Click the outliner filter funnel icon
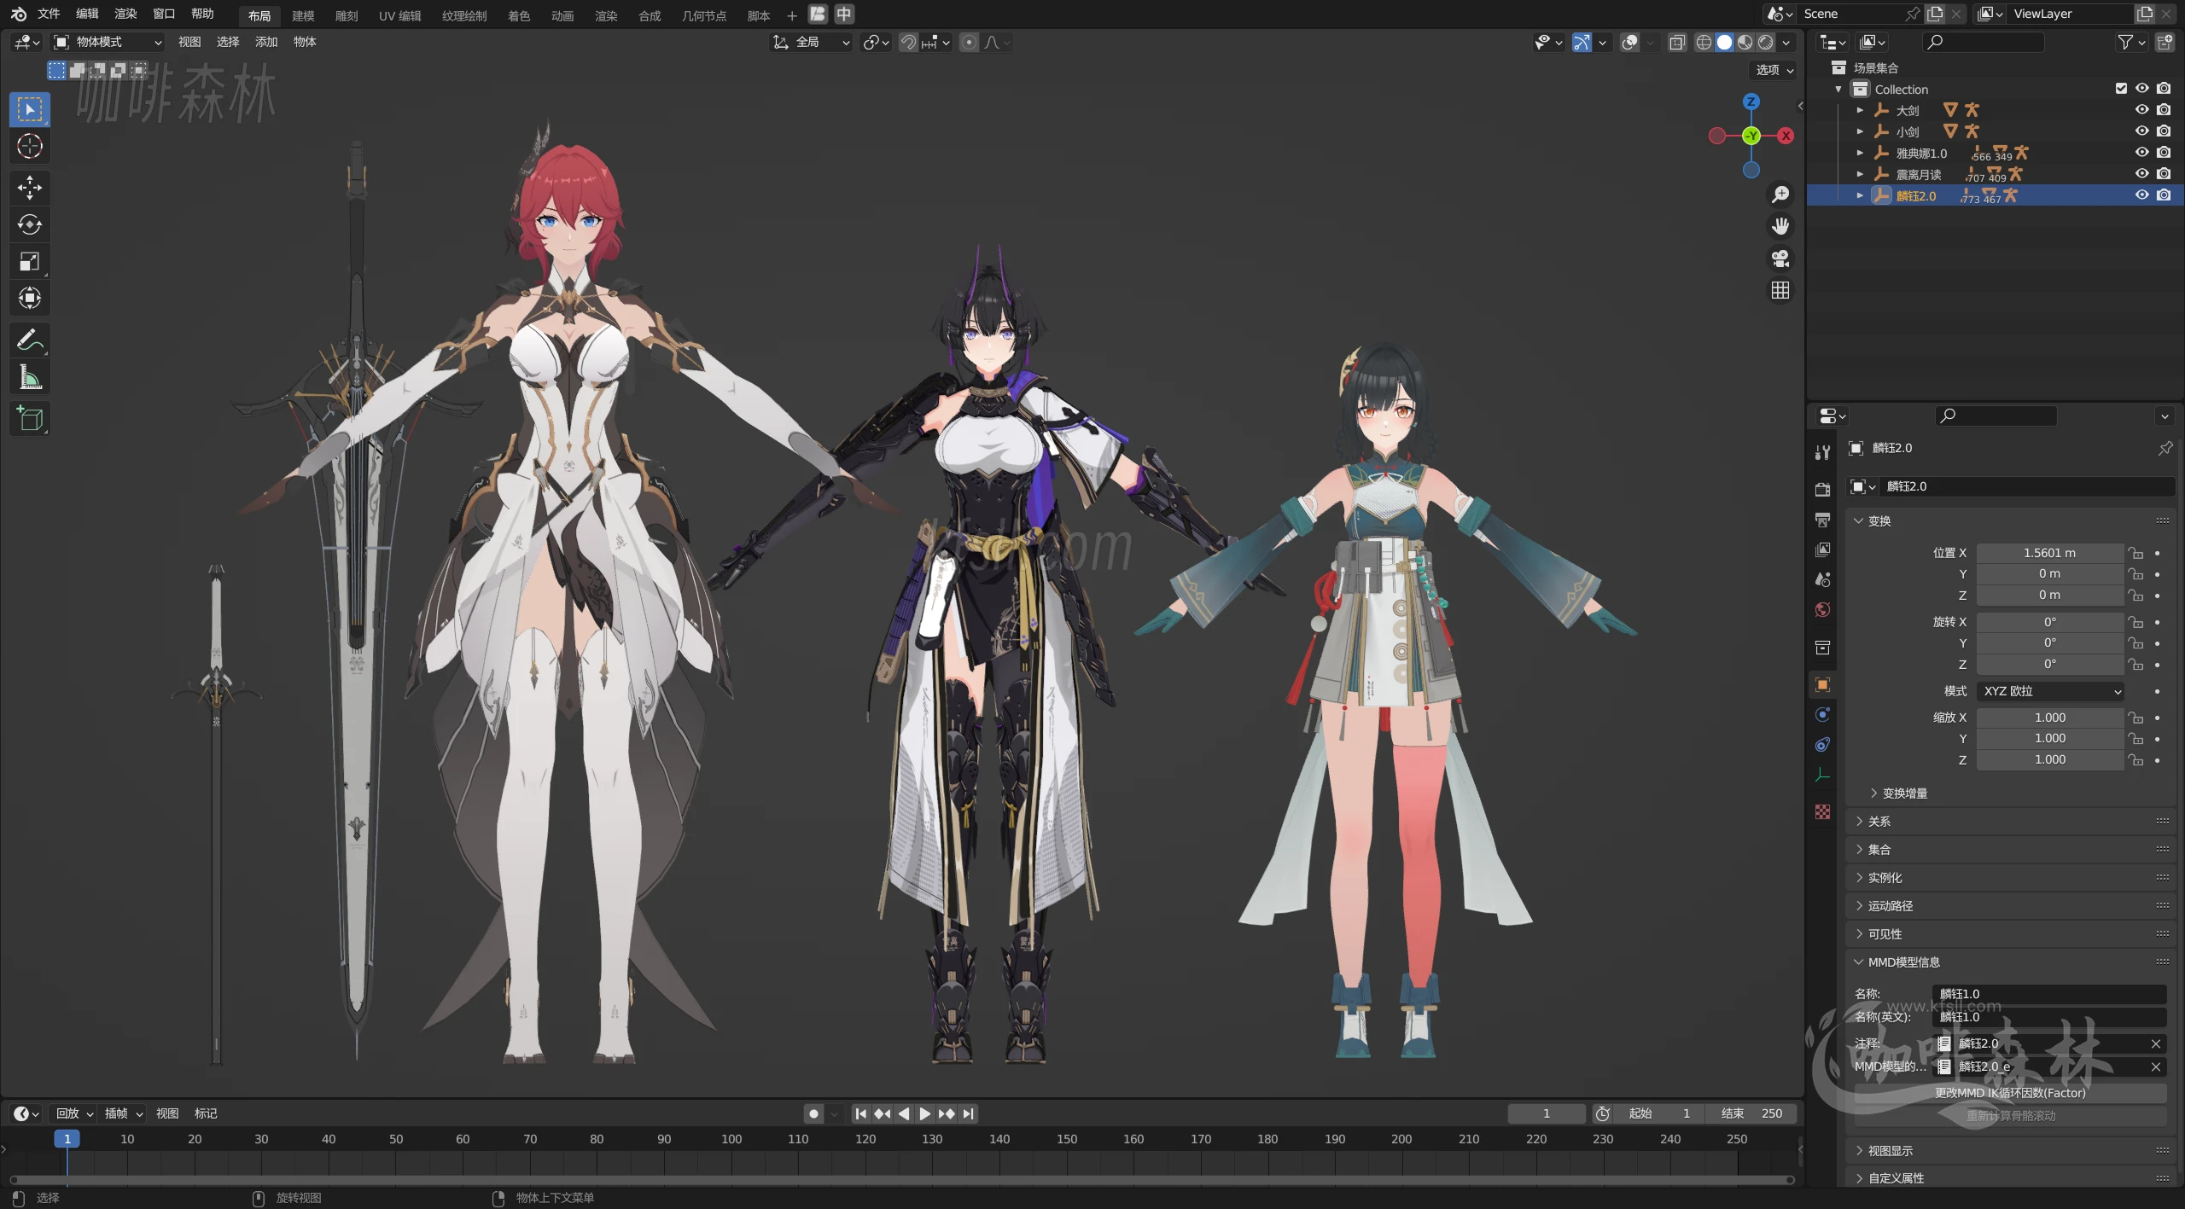The image size is (2185, 1209). coord(2125,42)
